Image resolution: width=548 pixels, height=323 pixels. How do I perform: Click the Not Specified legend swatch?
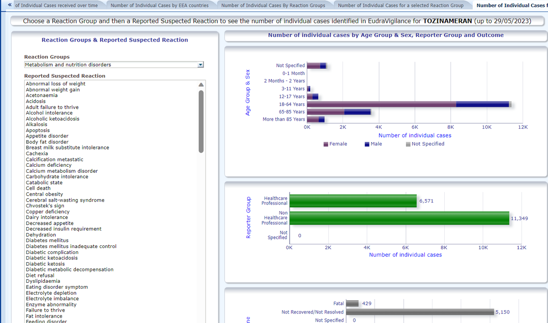click(x=408, y=144)
